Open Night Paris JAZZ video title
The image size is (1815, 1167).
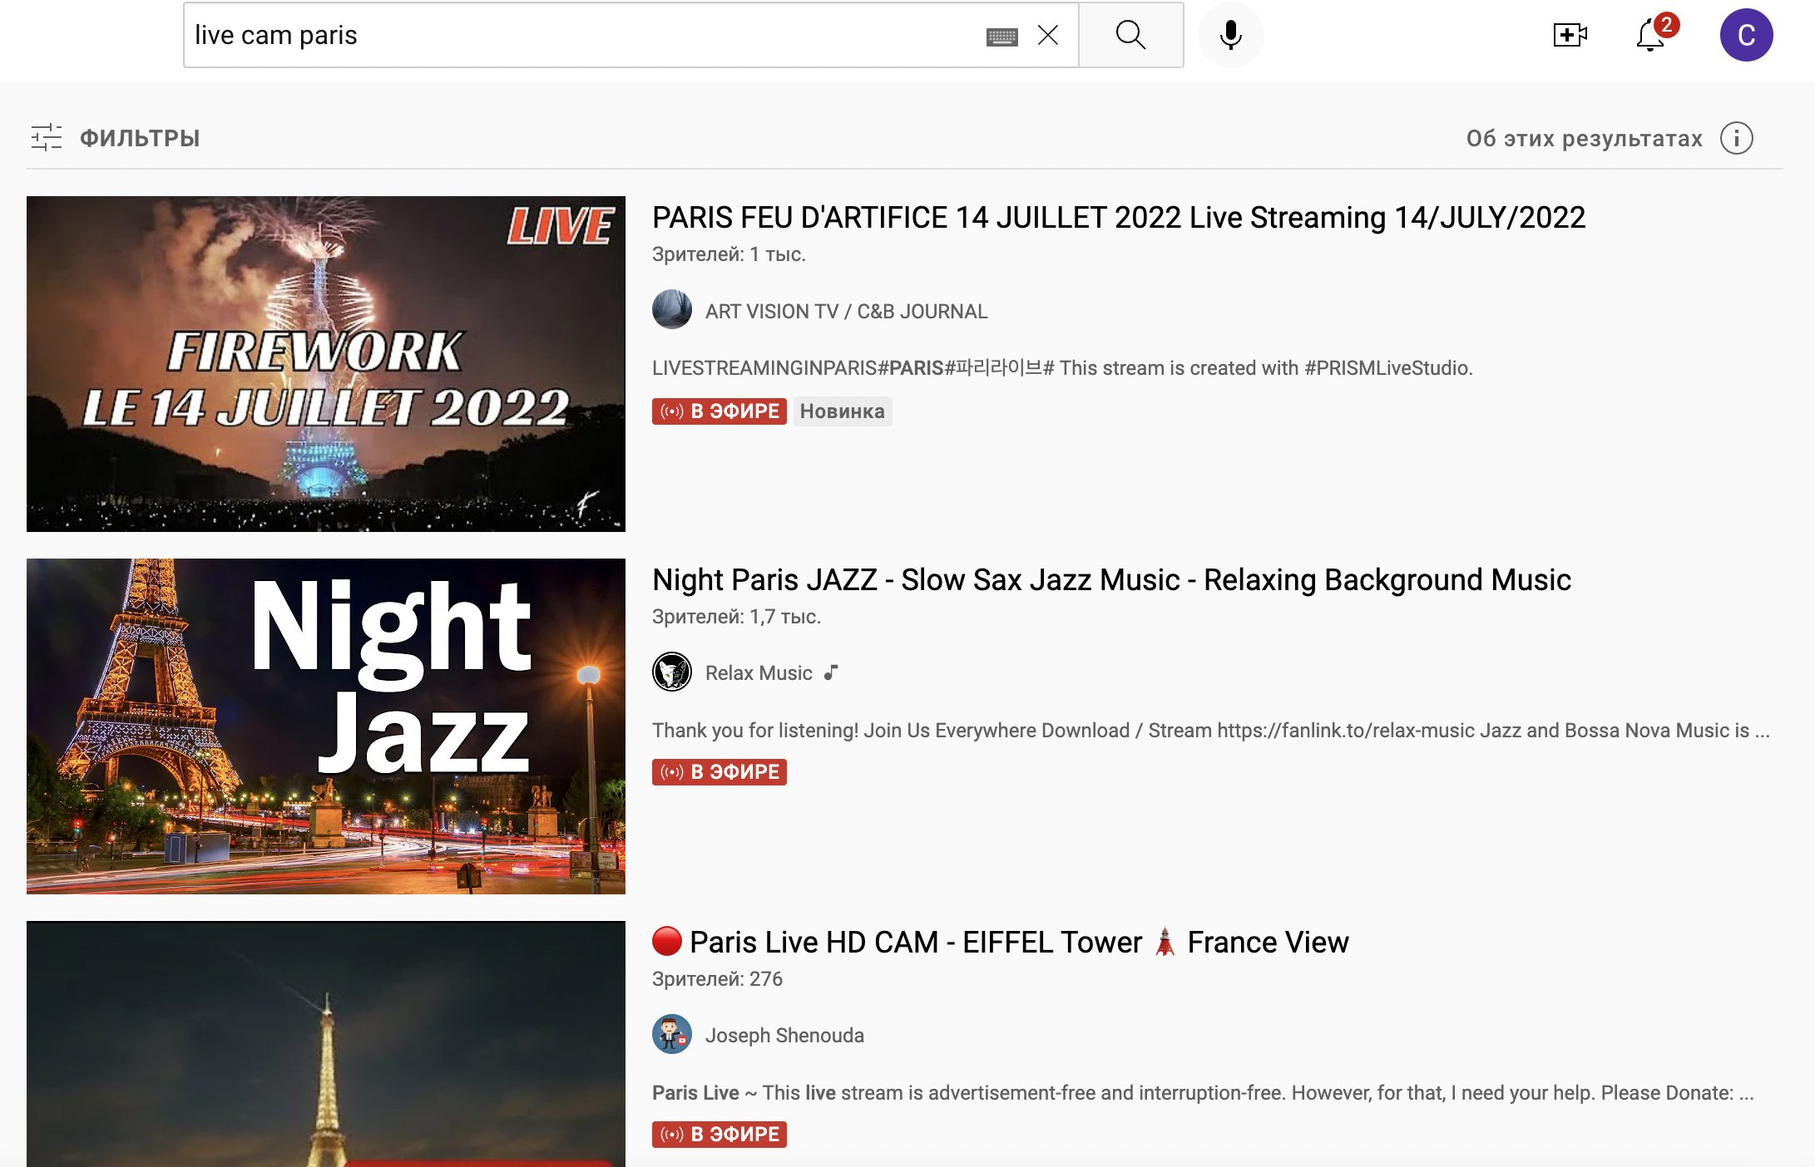click(x=1111, y=580)
